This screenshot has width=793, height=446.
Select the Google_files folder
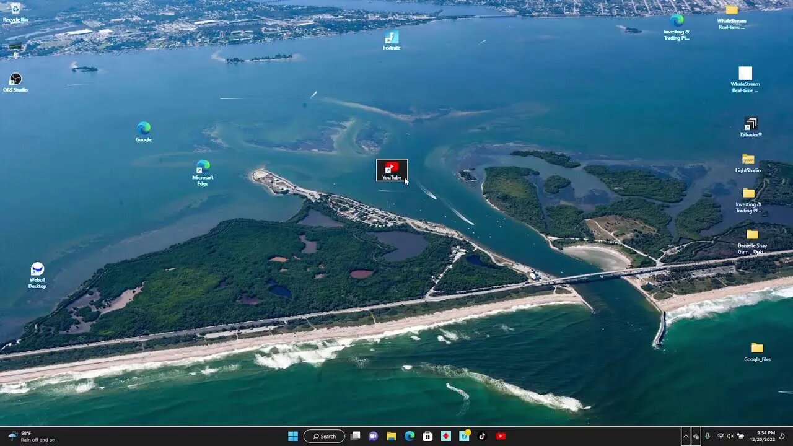point(757,352)
